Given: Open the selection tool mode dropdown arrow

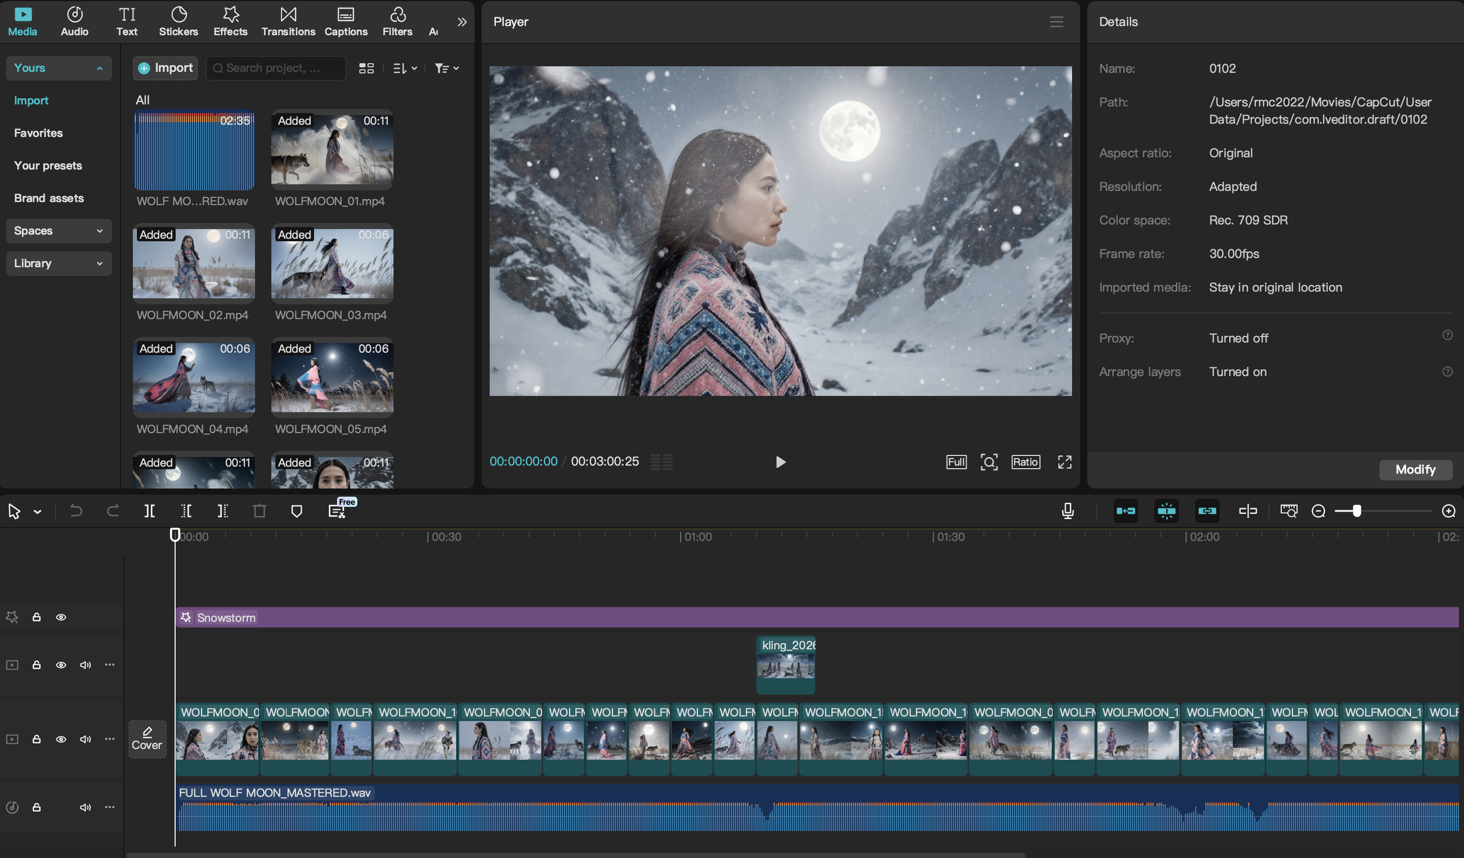Looking at the screenshot, I should (37, 512).
